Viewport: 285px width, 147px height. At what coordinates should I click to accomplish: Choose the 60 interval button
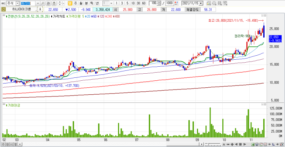[x=144, y=3]
